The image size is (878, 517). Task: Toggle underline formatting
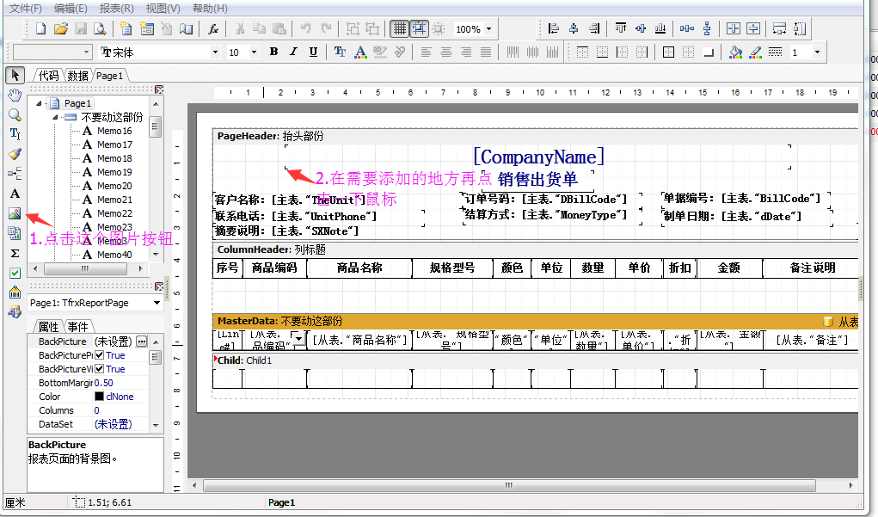313,52
